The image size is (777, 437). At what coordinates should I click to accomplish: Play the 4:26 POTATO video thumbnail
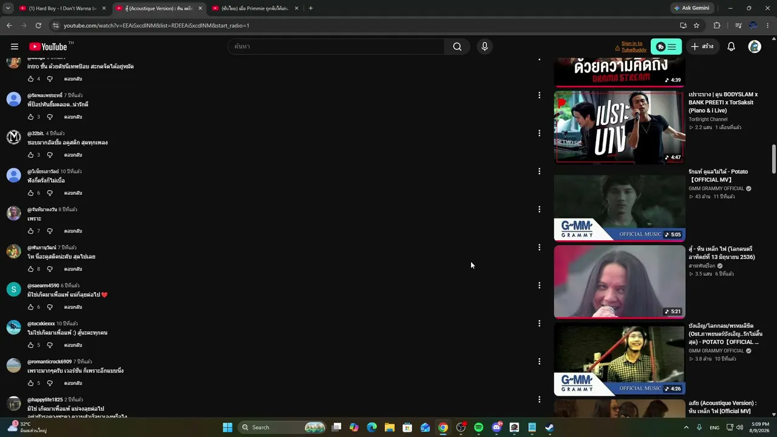coord(620,359)
